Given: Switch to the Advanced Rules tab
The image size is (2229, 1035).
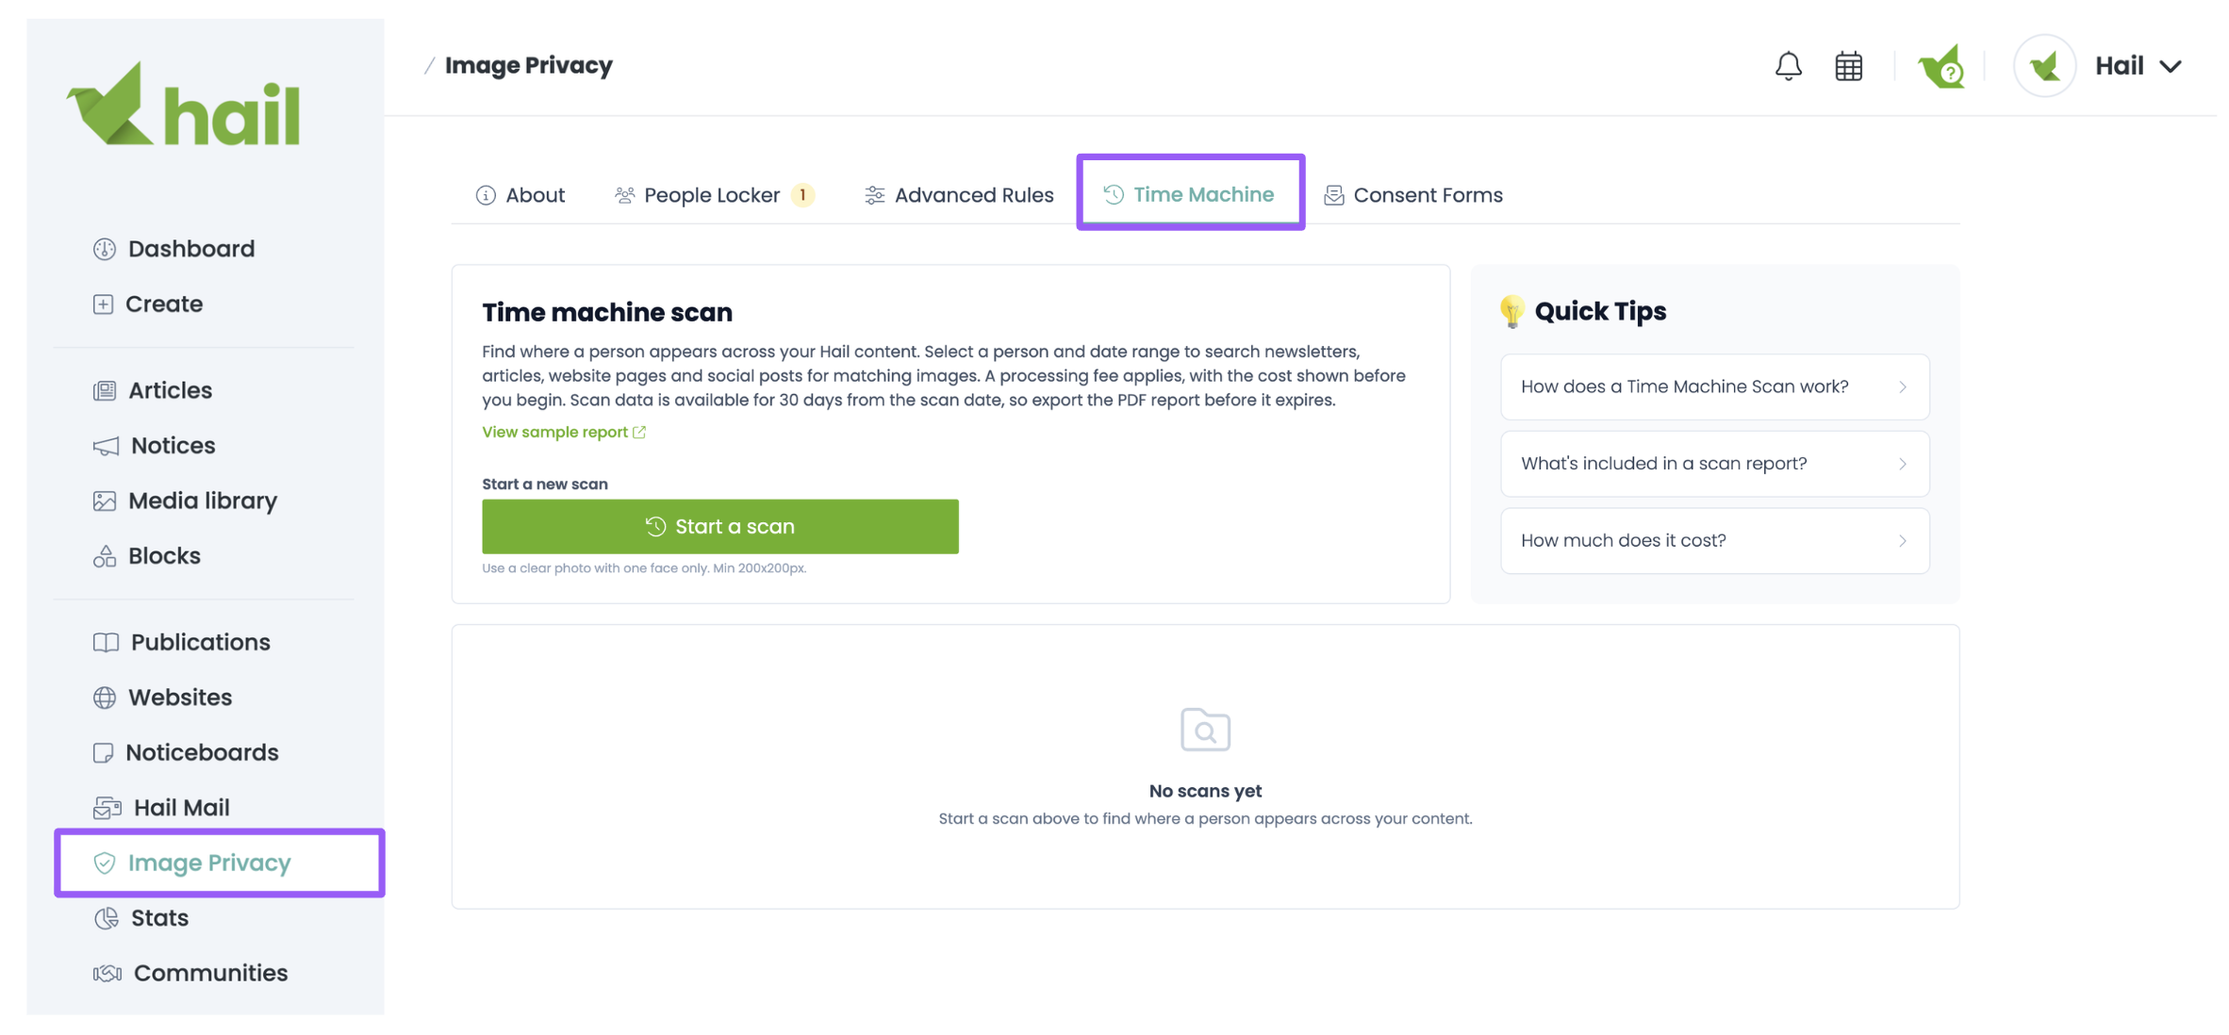Looking at the screenshot, I should [959, 195].
